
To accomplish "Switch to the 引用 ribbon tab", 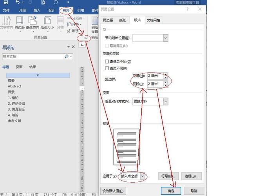I will click(x=81, y=10).
